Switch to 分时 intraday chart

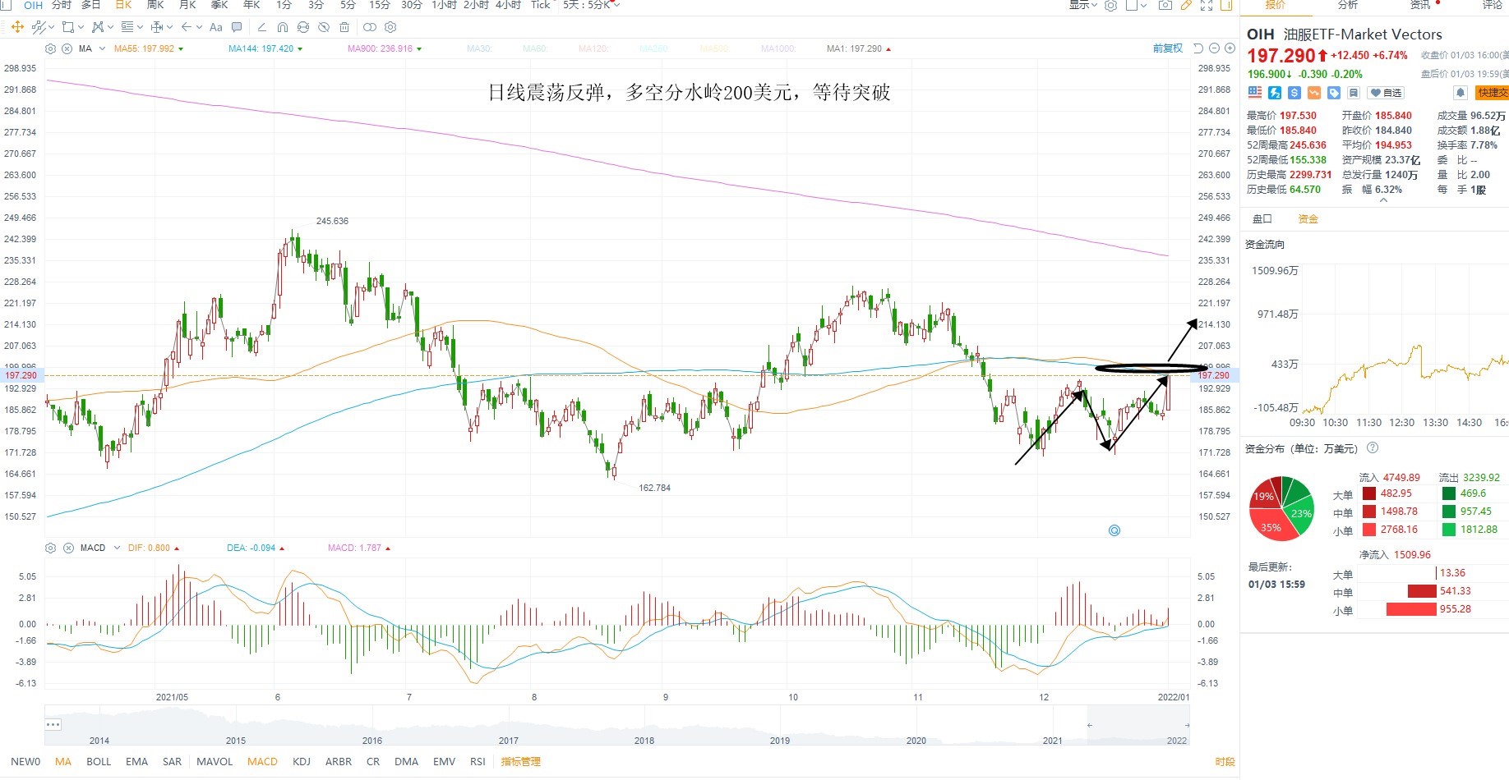[x=62, y=5]
